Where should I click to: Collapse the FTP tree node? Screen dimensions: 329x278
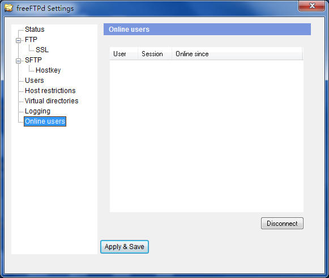[x=19, y=40]
